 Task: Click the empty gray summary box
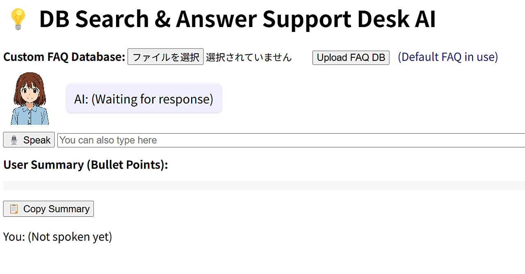[264, 186]
